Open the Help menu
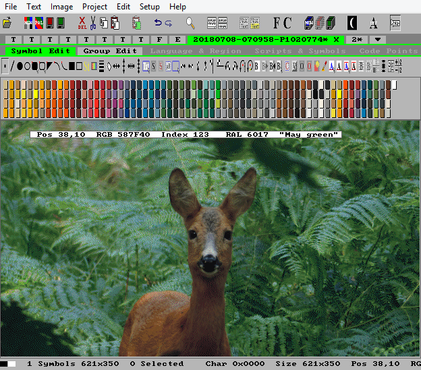This screenshot has width=421, height=370. pos(177,7)
